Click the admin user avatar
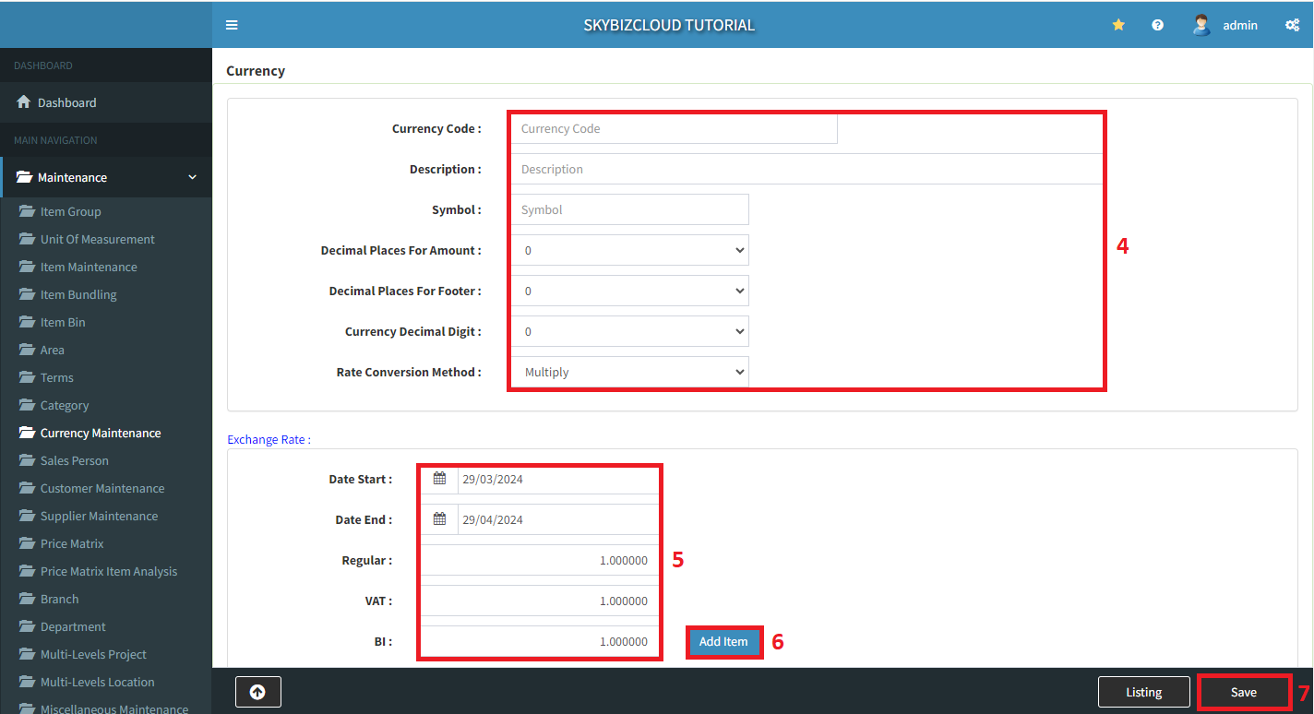This screenshot has width=1314, height=714. [x=1201, y=25]
